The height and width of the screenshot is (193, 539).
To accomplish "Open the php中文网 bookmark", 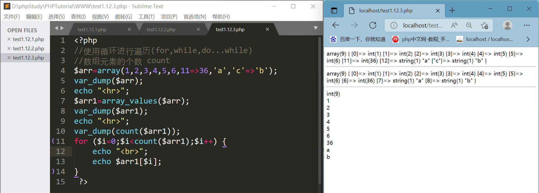I will 421,39.
